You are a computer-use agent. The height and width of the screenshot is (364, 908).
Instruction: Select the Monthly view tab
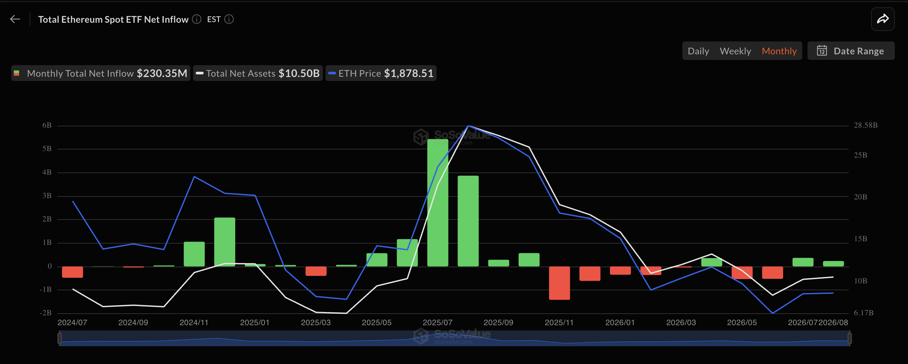[x=779, y=51]
